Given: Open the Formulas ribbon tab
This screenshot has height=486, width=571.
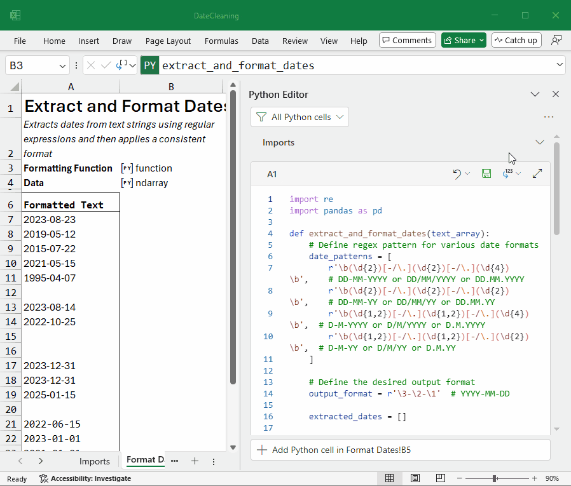Looking at the screenshot, I should (221, 41).
